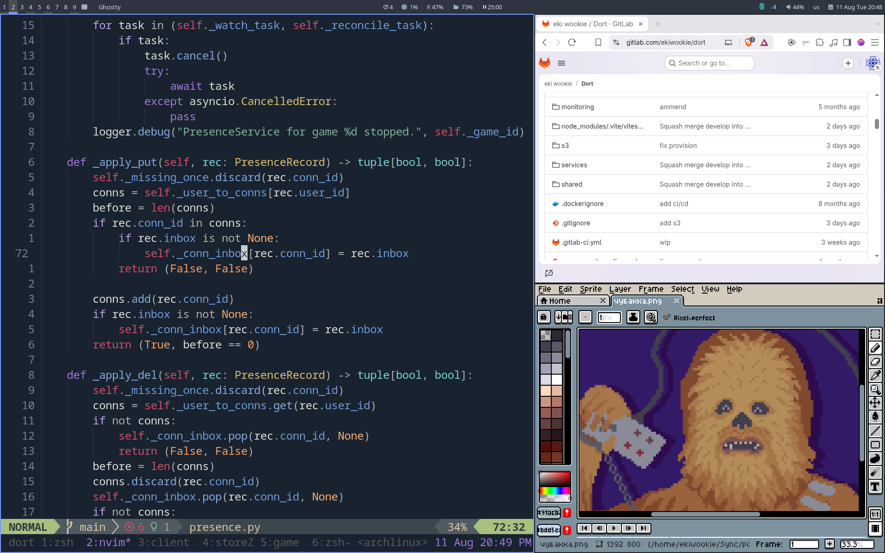Image resolution: width=885 pixels, height=553 pixels.
Task: Select the Move tool in Aseprite
Action: (x=875, y=403)
